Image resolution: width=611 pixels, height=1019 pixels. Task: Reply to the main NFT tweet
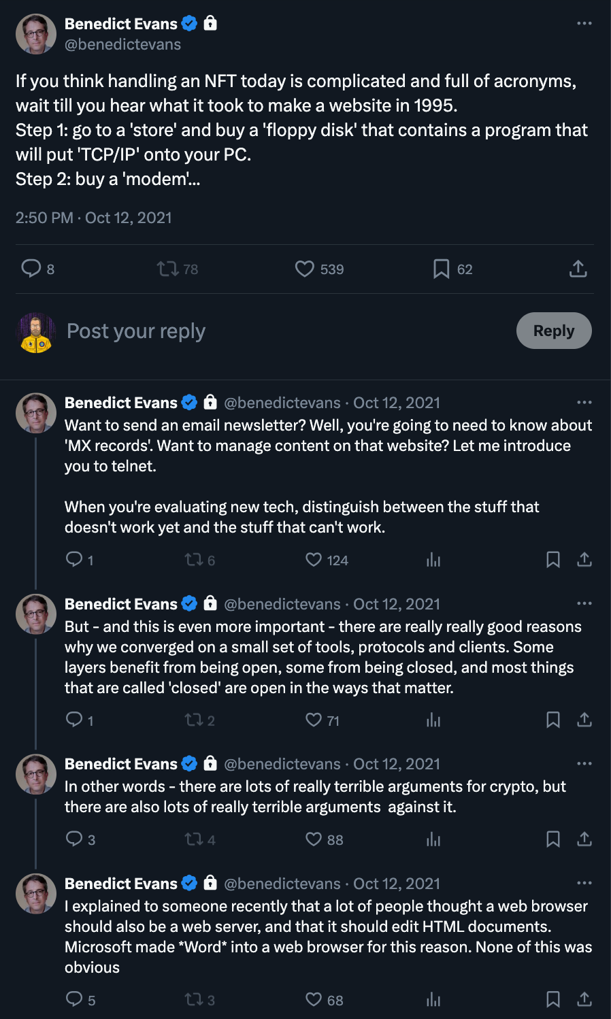coord(31,269)
